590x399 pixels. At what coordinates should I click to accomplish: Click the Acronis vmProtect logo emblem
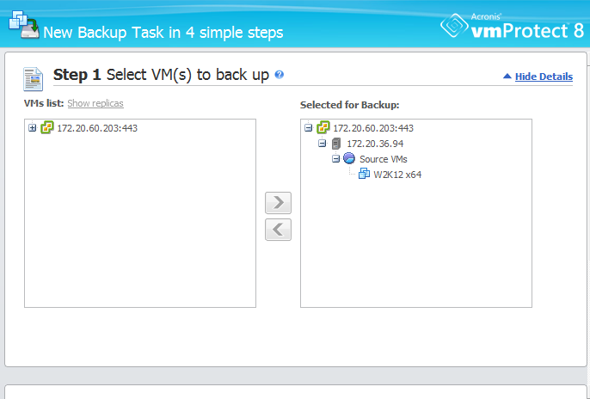coord(454,25)
